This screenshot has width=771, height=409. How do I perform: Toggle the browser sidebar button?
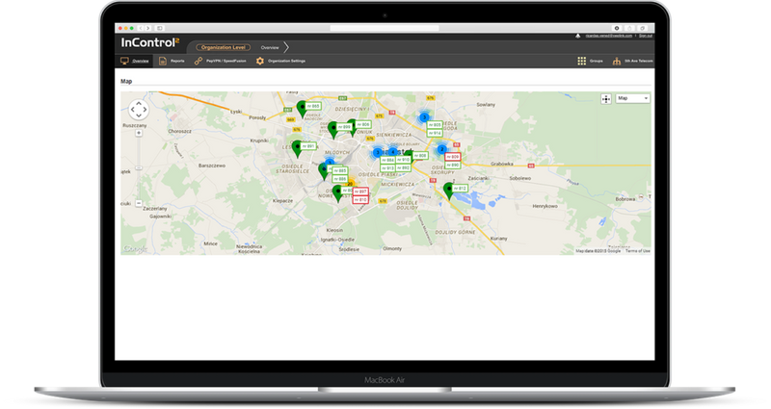coord(159,28)
